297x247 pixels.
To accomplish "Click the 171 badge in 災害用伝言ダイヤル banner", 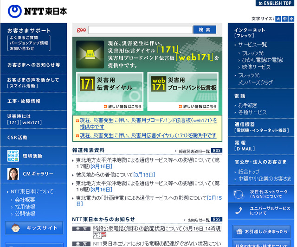I will (87, 84).
